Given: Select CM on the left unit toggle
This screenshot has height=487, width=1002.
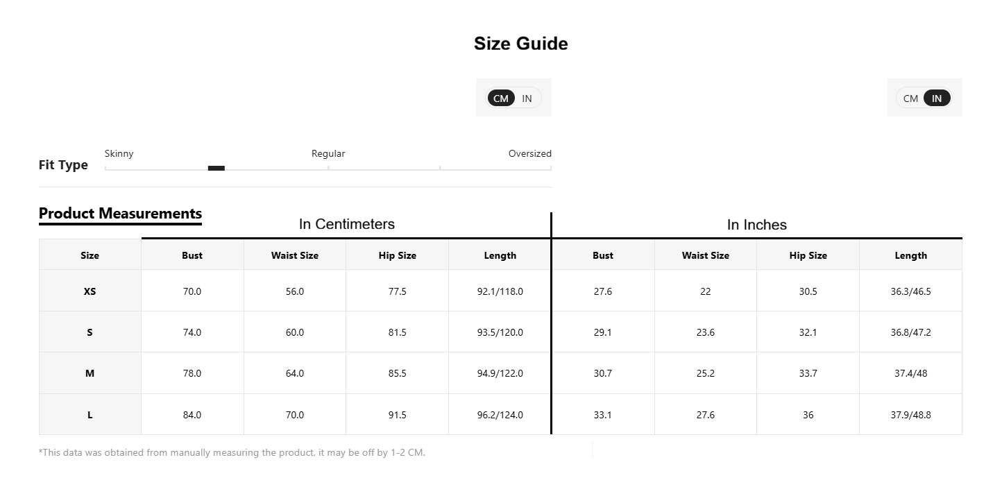Looking at the screenshot, I should tap(501, 99).
